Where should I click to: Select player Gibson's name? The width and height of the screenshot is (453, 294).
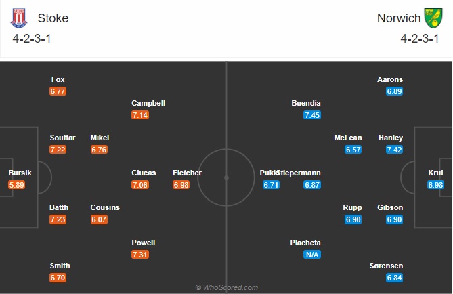pyautogui.click(x=390, y=207)
